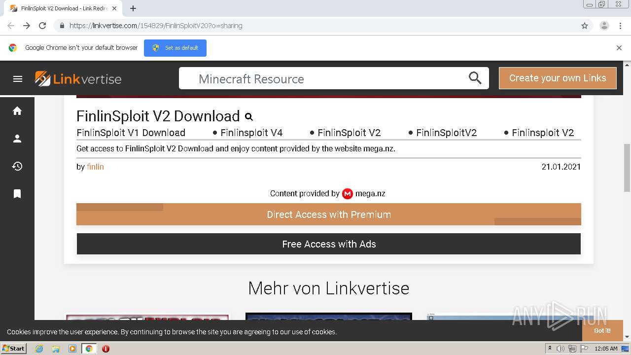The image size is (631, 355).
Task: Click the network tray icon
Action: pos(572,349)
